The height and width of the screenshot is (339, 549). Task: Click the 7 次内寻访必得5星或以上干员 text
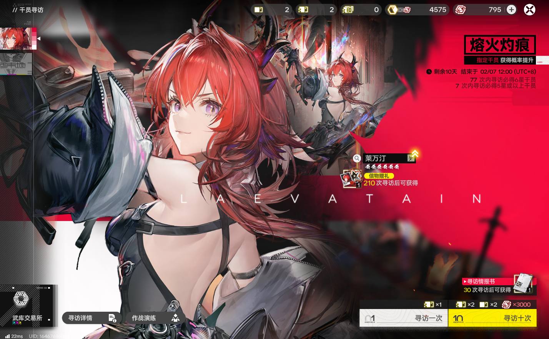[x=496, y=86]
